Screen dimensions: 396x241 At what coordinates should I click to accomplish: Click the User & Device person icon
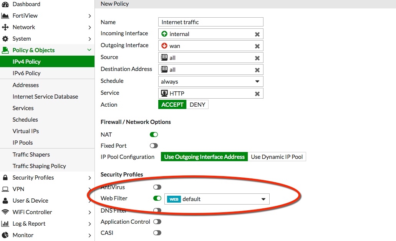(x=5, y=200)
